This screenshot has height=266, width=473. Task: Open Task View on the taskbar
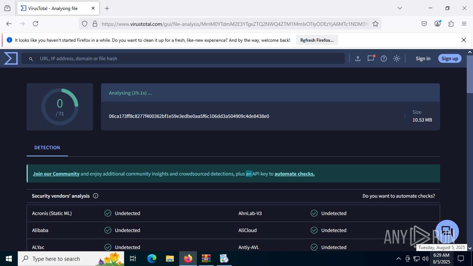(x=133, y=259)
